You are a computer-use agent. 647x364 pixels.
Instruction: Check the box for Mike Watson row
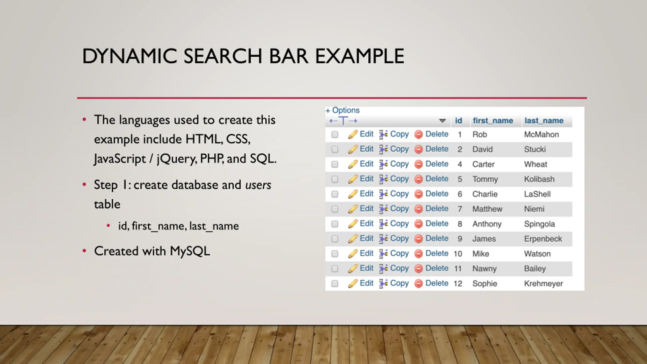tap(335, 254)
